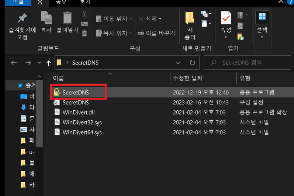Viewport: 294px width, 196px height.
Task: Select Quick access star item in sidebar
Action: 26,85
